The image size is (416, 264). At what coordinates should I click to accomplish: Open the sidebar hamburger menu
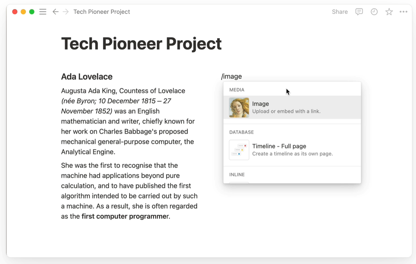coord(43,12)
